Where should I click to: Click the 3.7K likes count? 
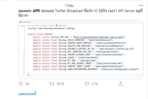click(95, 84)
